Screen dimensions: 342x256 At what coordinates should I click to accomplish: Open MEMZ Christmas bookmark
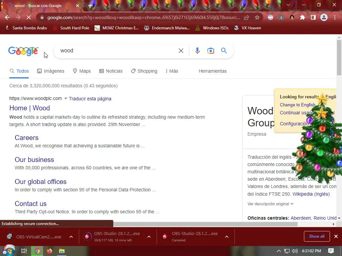[117, 28]
